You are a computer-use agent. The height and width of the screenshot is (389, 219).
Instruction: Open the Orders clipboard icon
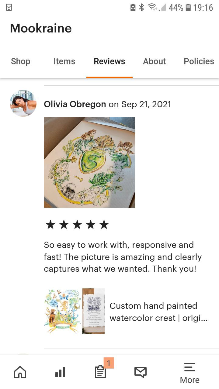click(100, 372)
